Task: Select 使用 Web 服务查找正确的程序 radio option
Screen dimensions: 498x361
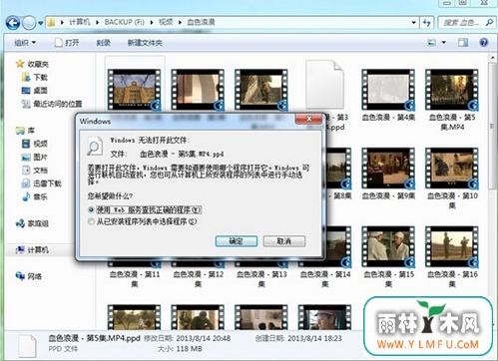Action: (145, 210)
